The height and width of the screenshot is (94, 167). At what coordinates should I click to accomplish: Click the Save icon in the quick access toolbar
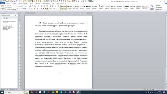[15, 1]
